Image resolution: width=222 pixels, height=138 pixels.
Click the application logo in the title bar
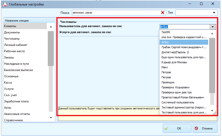(5, 4)
